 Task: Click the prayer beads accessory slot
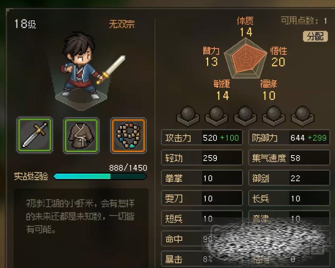point(128,135)
